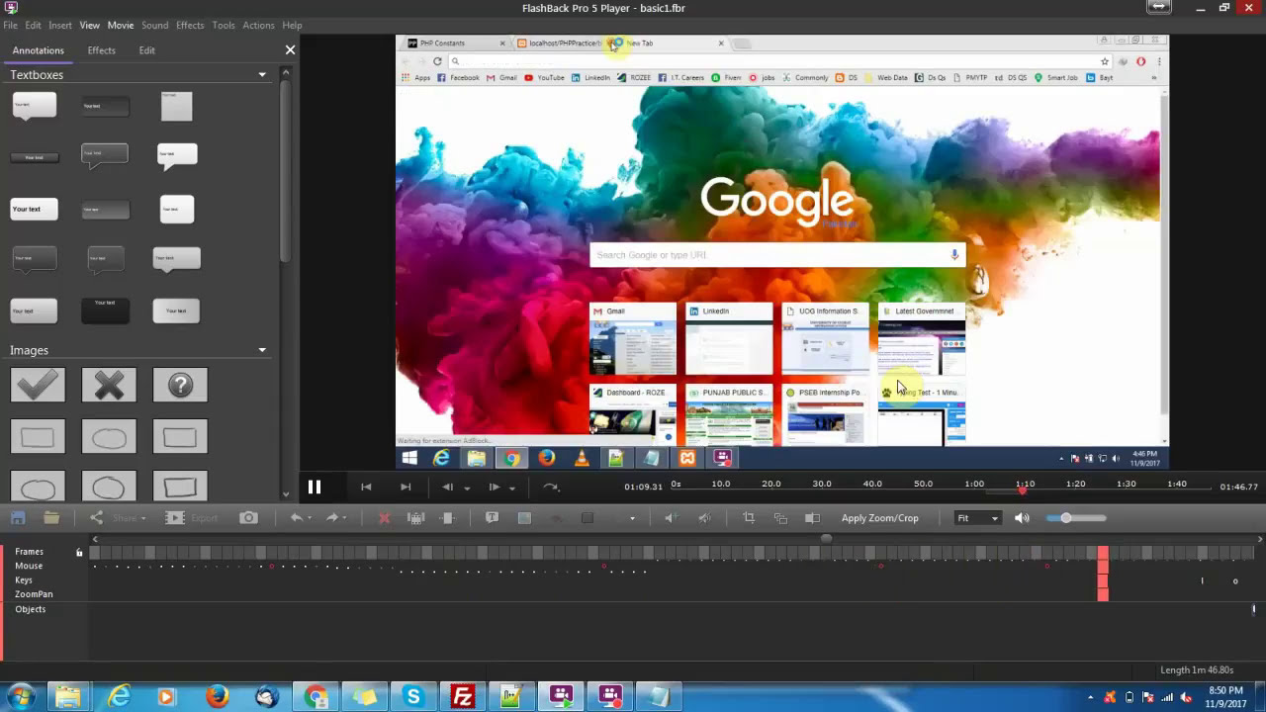Viewport: 1266px width, 712px height.
Task: Open Firefox from the Windows taskbar
Action: point(217,696)
